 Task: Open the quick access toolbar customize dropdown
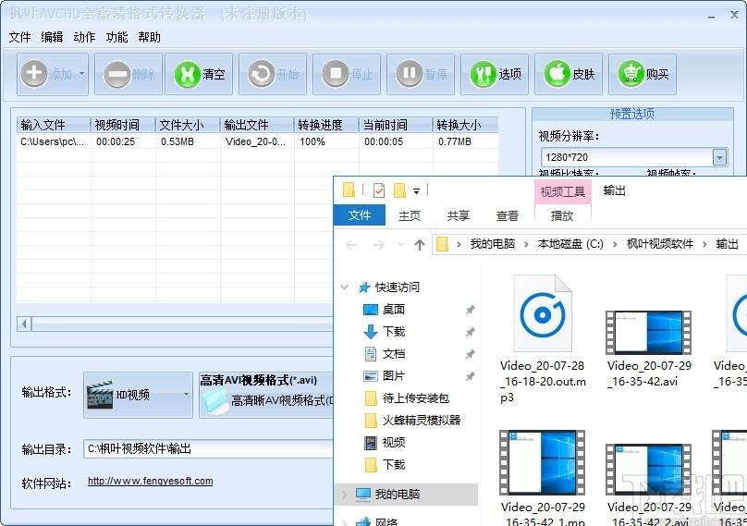(416, 191)
